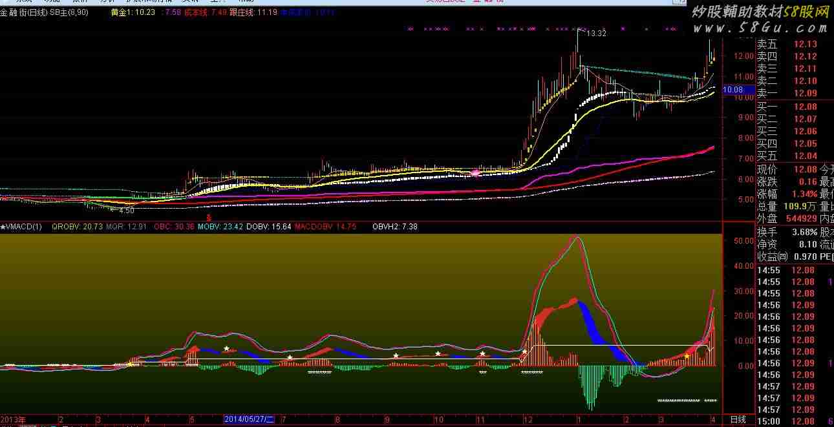Screen dimensions: 834x427
Task: Click the highlighted date 2014/05/27 on the time axis
Action: pyautogui.click(x=250, y=419)
